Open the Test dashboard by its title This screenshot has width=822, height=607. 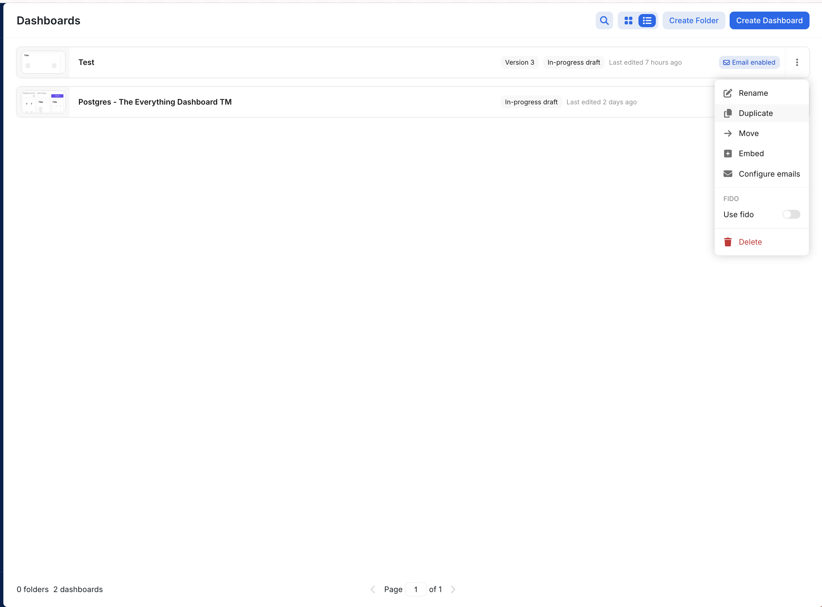pos(86,62)
